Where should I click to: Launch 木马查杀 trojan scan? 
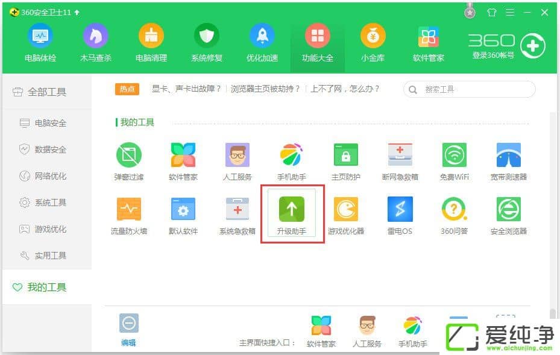click(x=96, y=42)
